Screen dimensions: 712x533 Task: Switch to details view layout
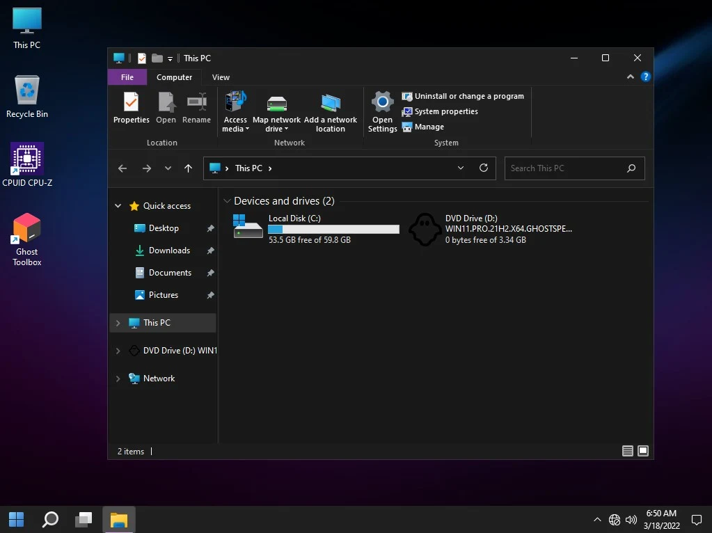tap(628, 451)
